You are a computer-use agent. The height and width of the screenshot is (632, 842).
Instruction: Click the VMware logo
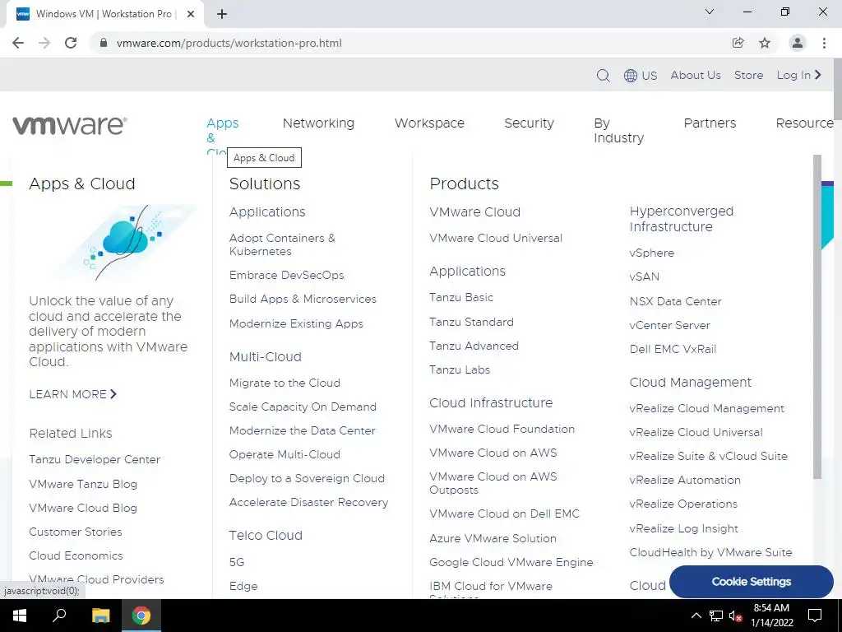click(x=70, y=125)
